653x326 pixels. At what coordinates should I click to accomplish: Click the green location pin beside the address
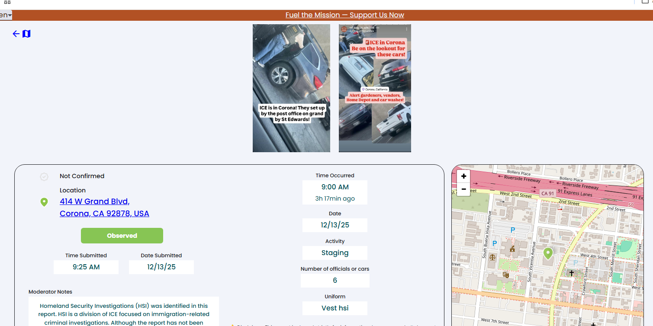[44, 202]
